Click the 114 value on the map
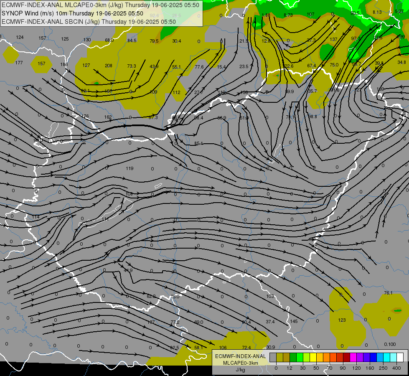Screen dimensions: 409x376 tap(36, 217)
